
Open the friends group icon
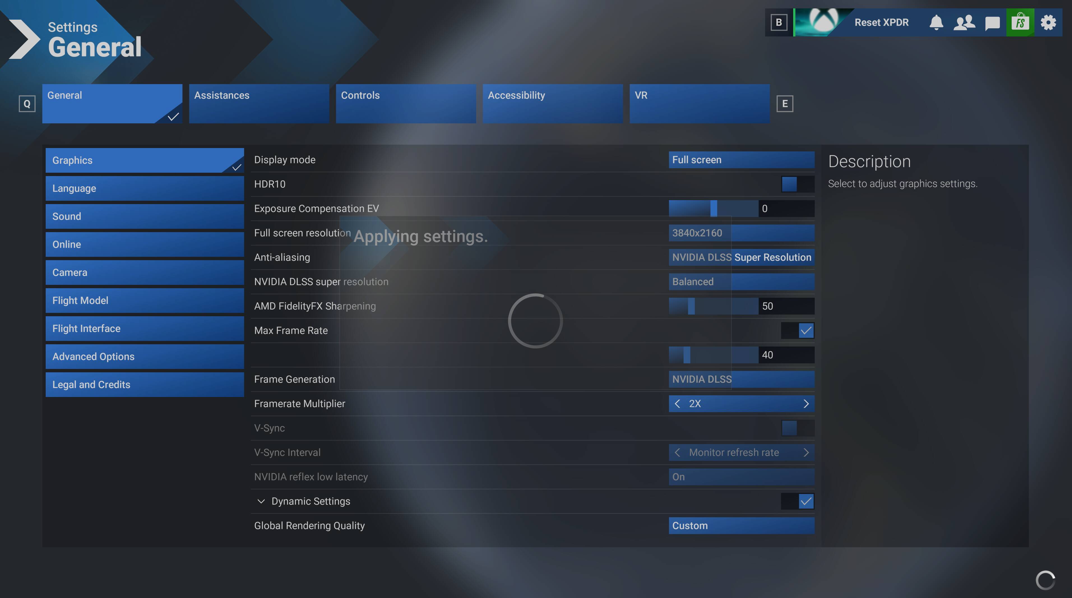(964, 22)
